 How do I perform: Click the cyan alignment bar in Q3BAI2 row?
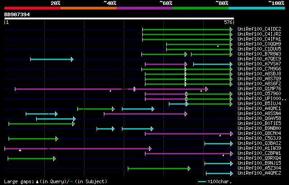coord(218,144)
